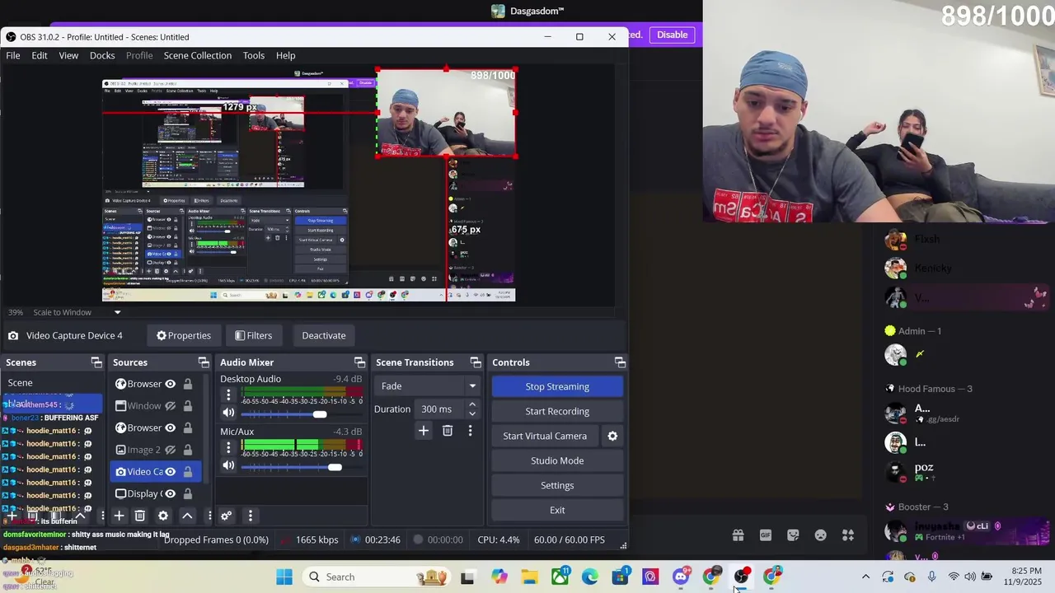Viewport: 1055px width, 593px height.
Task: Open the GIF picker in Discord
Action: [x=766, y=535]
